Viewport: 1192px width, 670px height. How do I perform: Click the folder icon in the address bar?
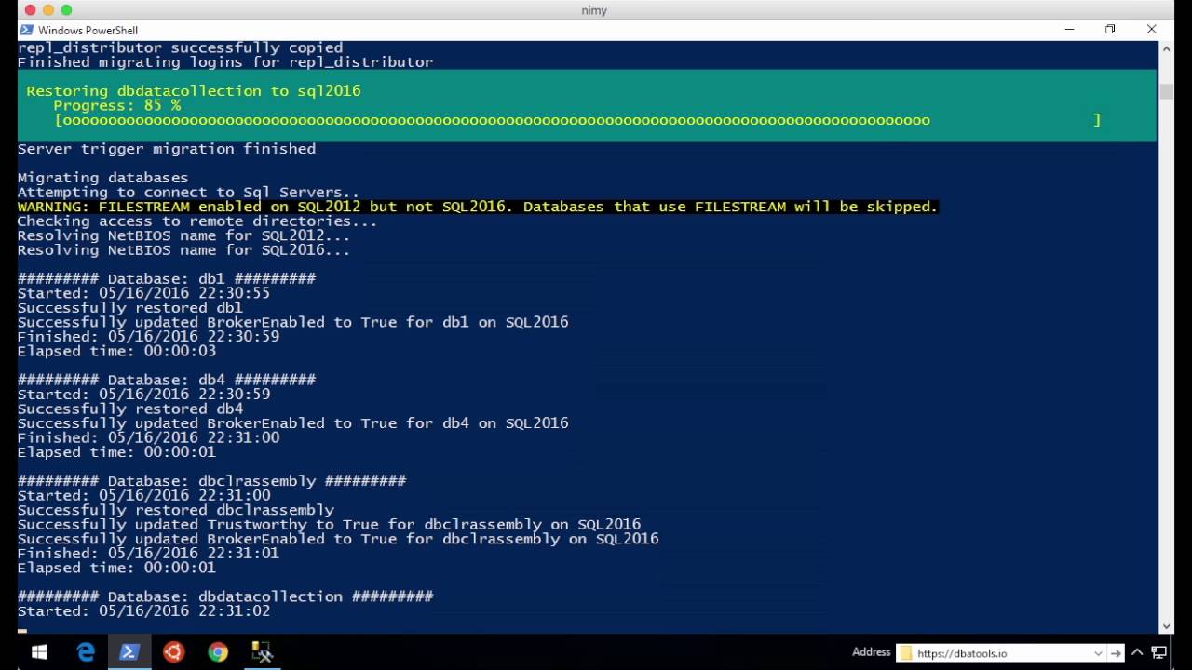pyautogui.click(x=905, y=653)
